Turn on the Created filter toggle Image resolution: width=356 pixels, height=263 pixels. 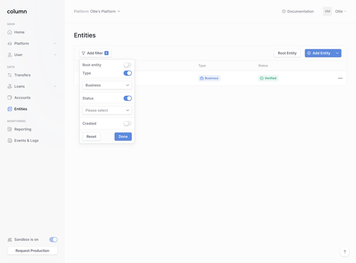pos(128,124)
